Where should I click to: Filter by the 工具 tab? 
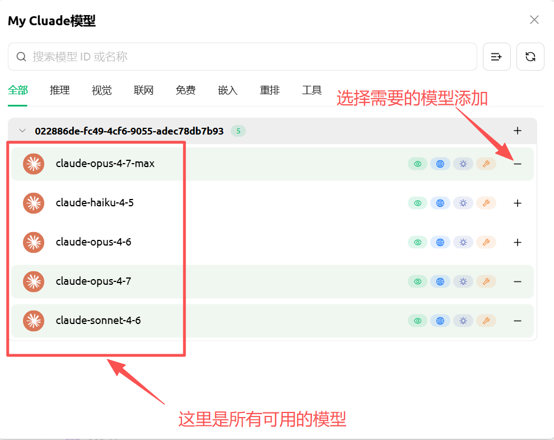(311, 90)
